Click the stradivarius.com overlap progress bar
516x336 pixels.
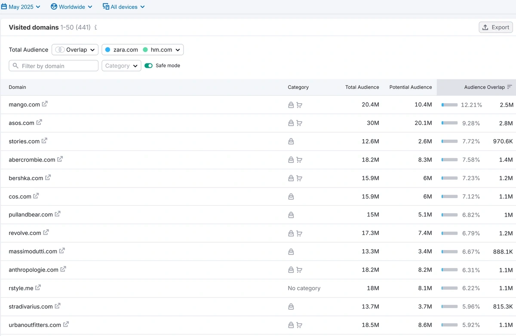coord(449,307)
